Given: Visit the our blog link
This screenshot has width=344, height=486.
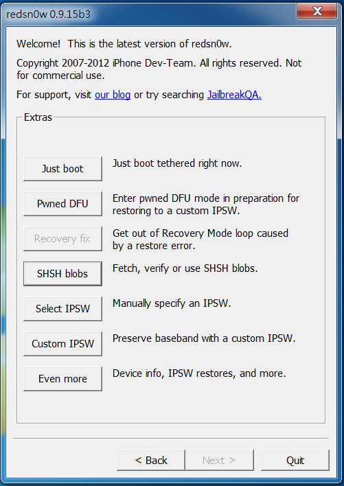Looking at the screenshot, I should [x=113, y=95].
